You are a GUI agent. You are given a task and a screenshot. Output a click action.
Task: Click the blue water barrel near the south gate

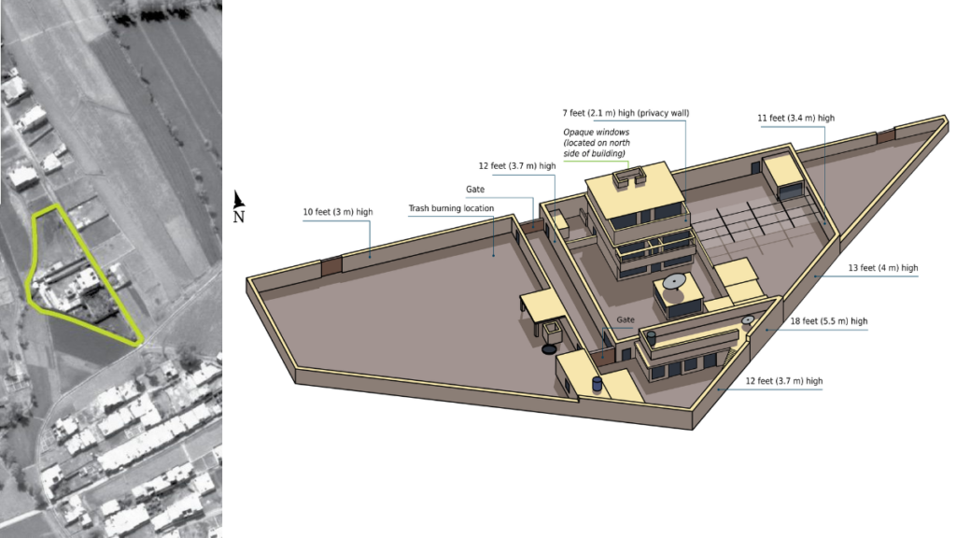click(x=597, y=384)
